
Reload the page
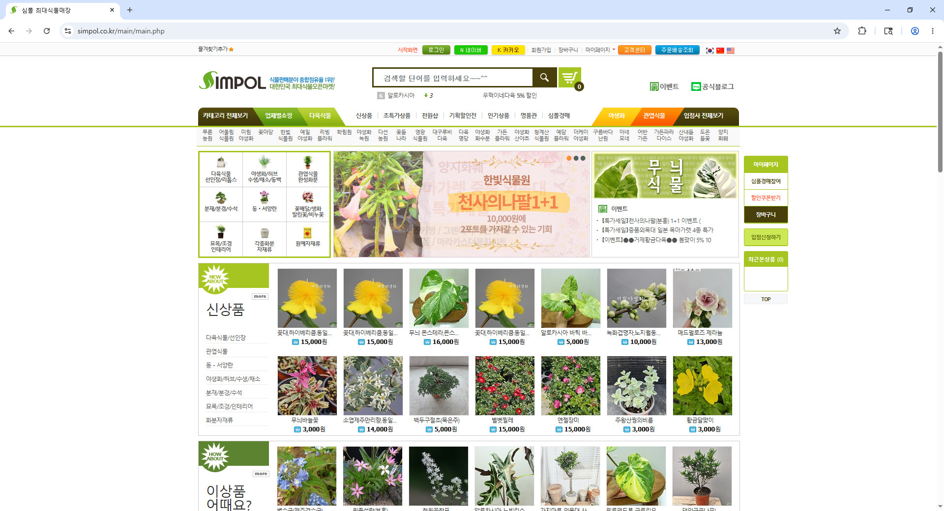pyautogui.click(x=47, y=31)
